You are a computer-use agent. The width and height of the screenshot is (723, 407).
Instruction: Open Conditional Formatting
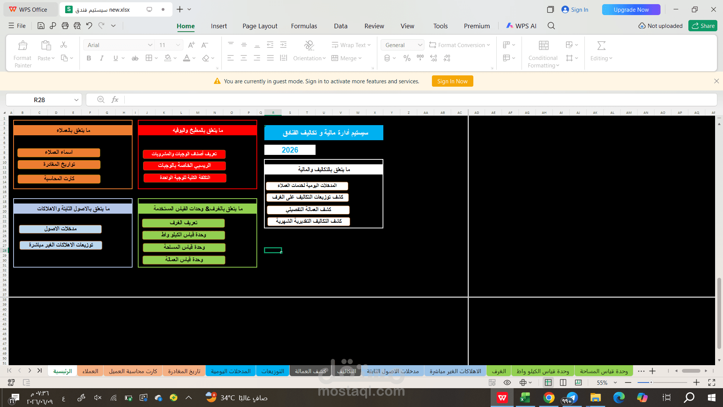click(x=543, y=54)
